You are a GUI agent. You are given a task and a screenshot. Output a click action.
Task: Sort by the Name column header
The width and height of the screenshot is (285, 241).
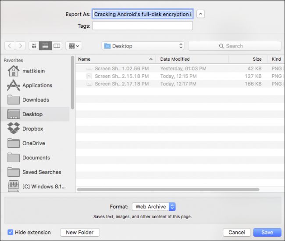[x=116, y=59]
